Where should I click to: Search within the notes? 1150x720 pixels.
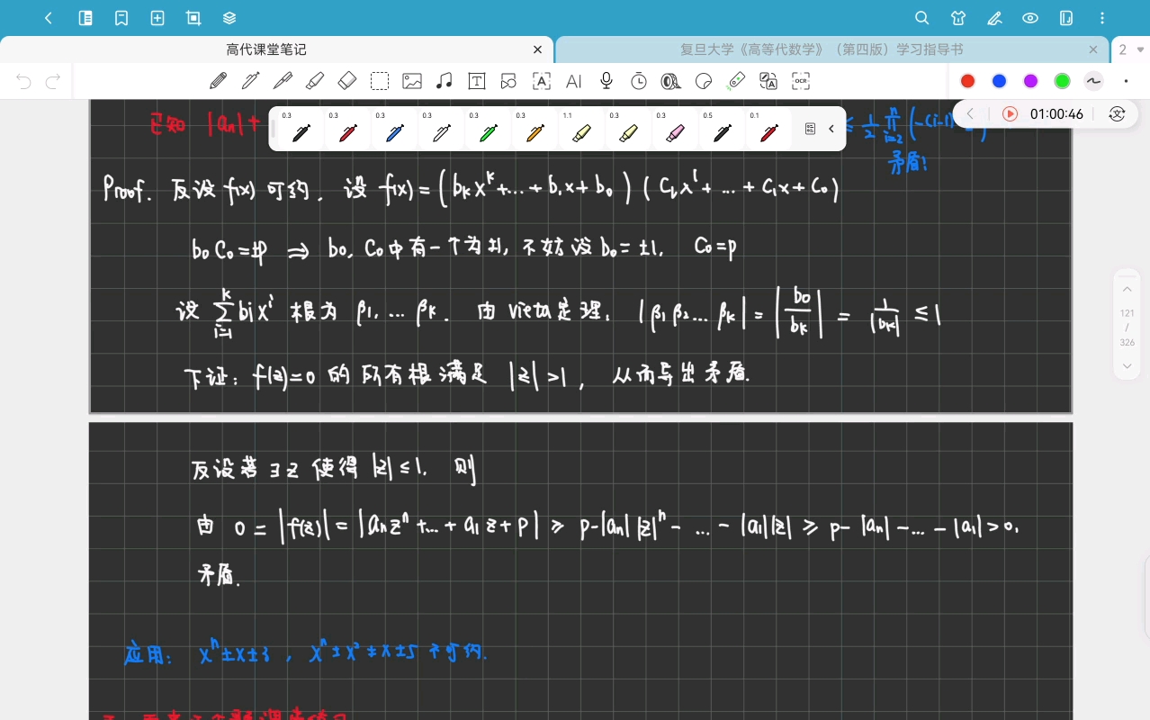click(x=921, y=18)
